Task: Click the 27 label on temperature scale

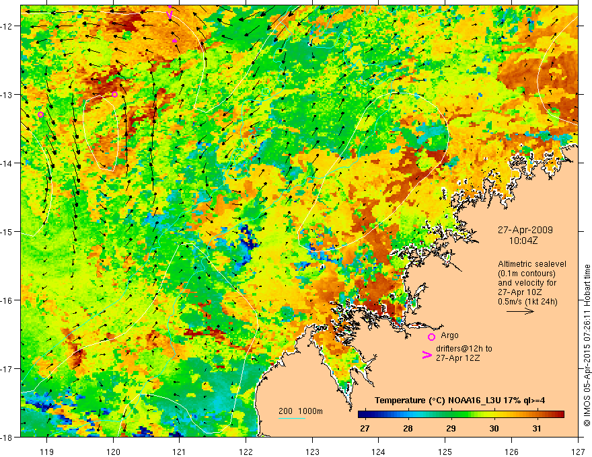Action: coord(365,428)
